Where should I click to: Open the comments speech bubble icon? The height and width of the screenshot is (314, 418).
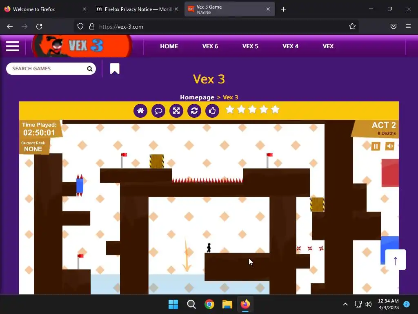158,110
